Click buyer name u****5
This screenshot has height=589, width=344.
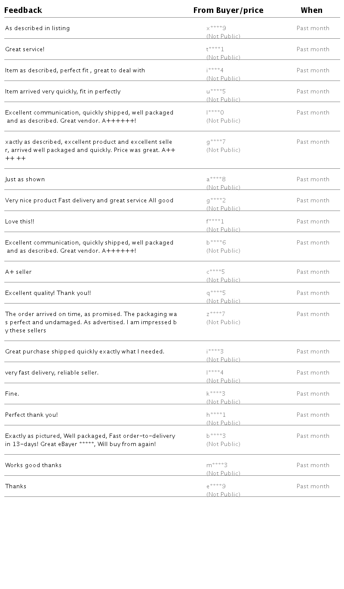(216, 92)
